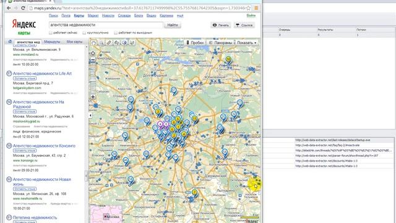
Task: Click result number 57 circle icon in list
Action: (9, 73)
